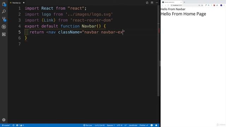Close the Recipes Application browser tab
The height and width of the screenshot is (127, 226).
click(x=181, y=2)
